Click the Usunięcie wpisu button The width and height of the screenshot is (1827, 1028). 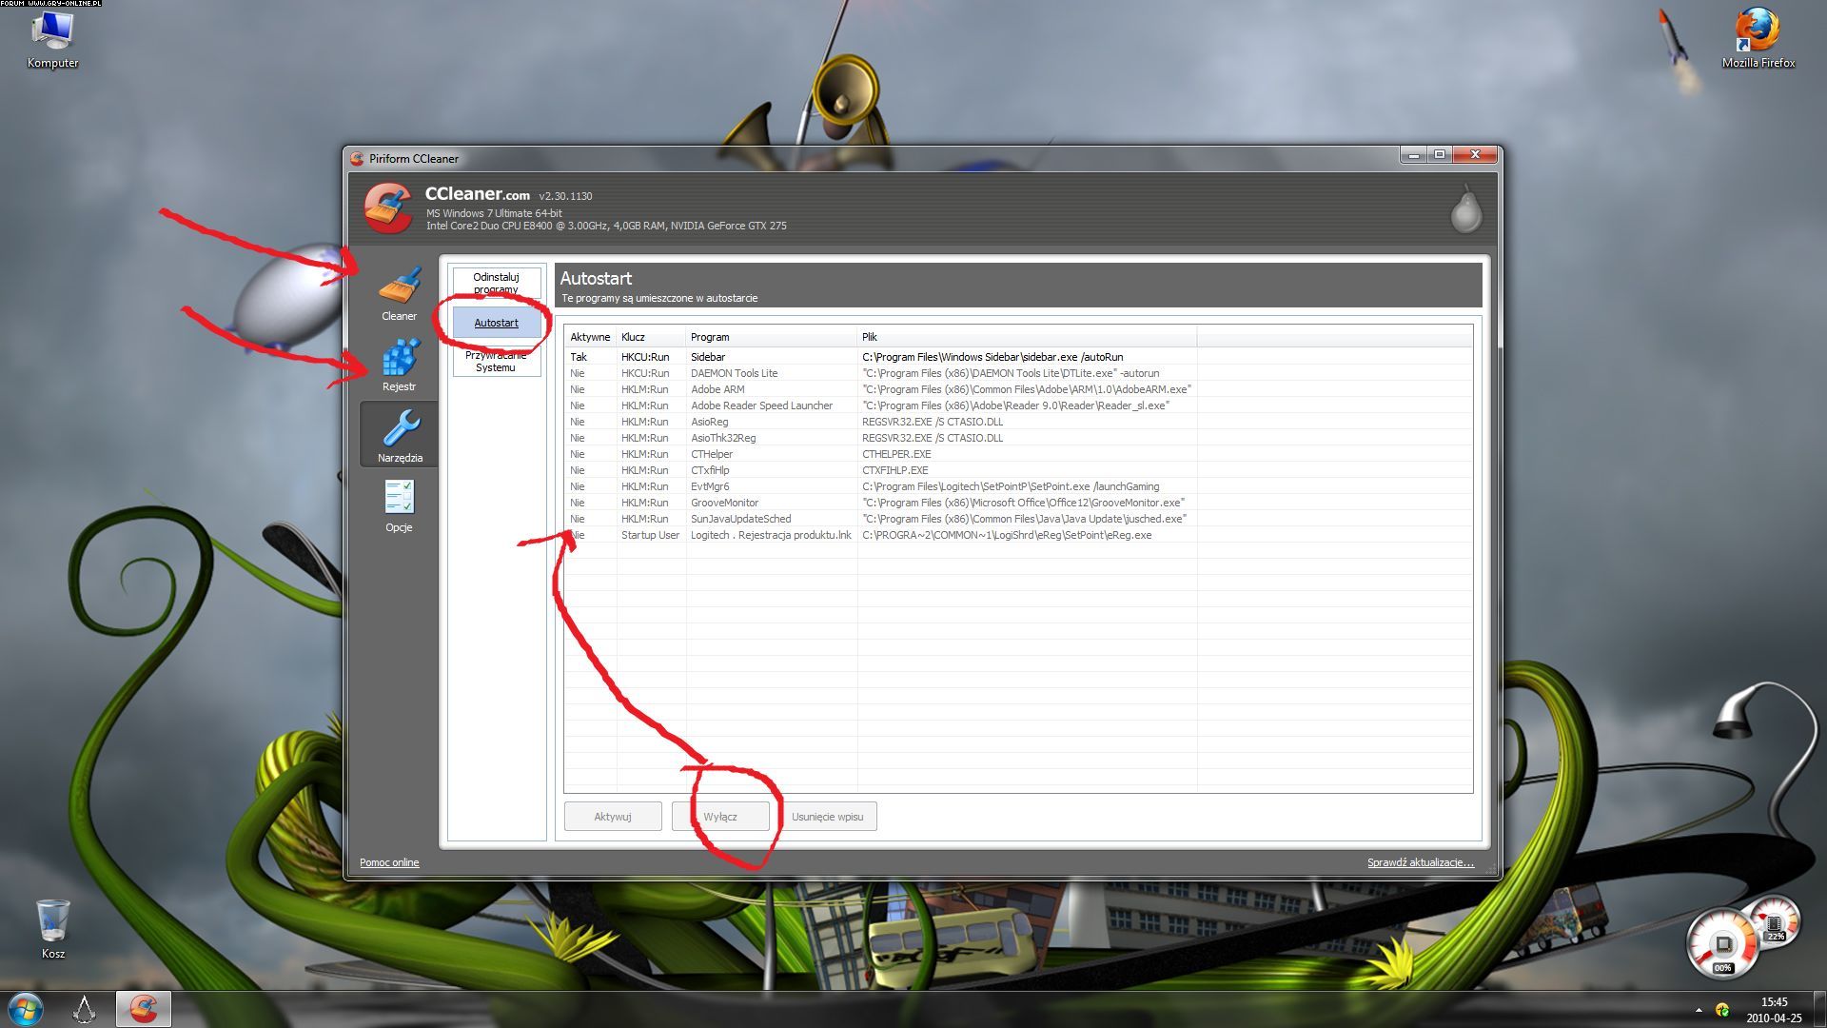coord(828,817)
